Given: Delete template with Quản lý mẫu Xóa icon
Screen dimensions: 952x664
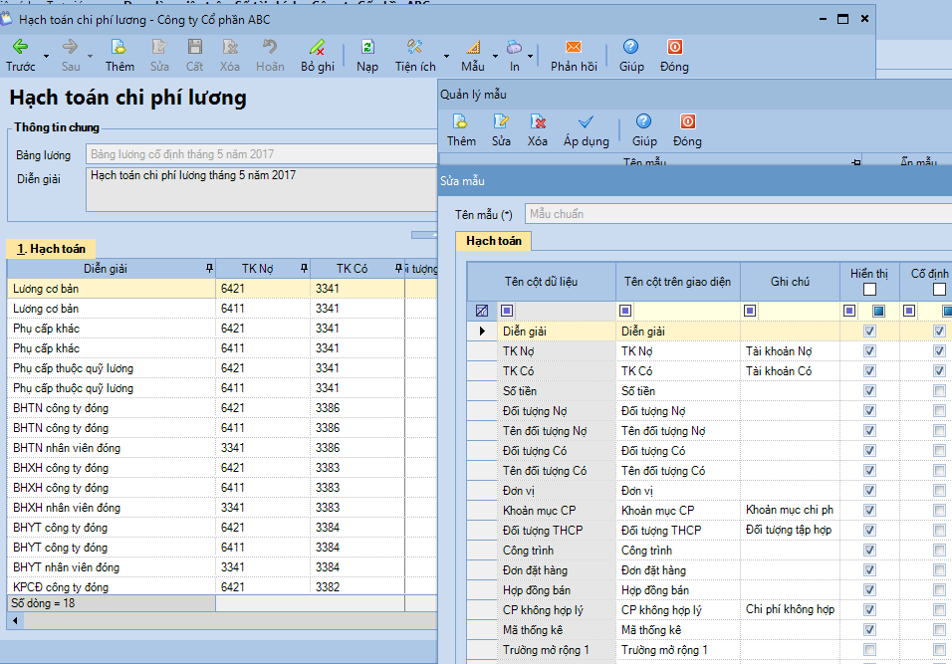Looking at the screenshot, I should (x=538, y=122).
